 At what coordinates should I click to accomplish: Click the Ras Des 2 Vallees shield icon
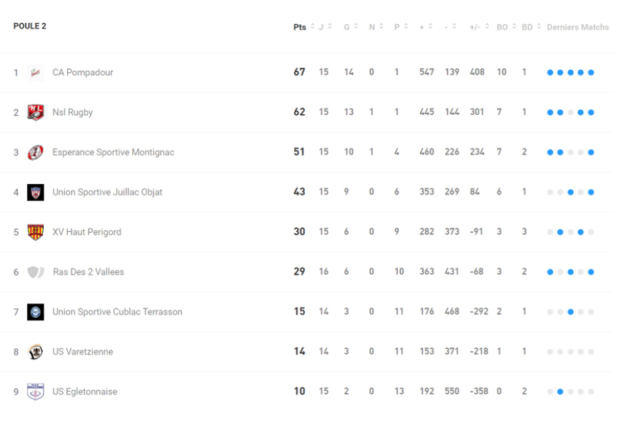tap(36, 272)
